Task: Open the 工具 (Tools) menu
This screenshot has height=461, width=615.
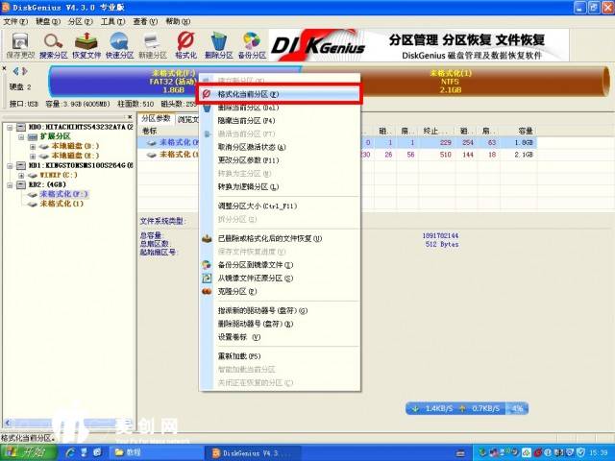Action: tap(112, 21)
